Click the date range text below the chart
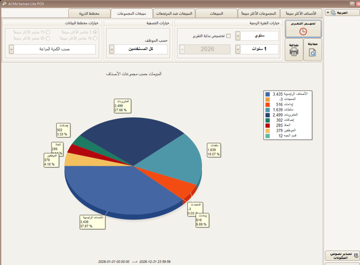 pos(134,261)
